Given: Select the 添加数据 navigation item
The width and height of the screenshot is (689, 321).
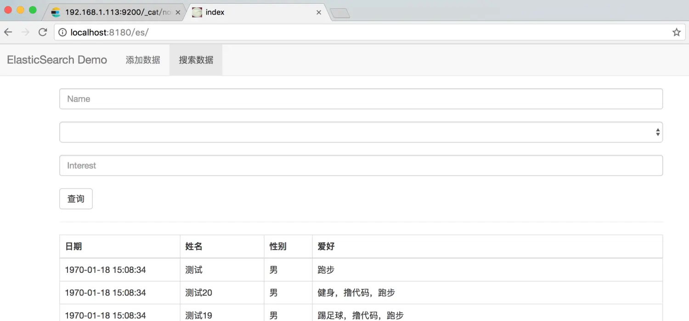Looking at the screenshot, I should 143,60.
